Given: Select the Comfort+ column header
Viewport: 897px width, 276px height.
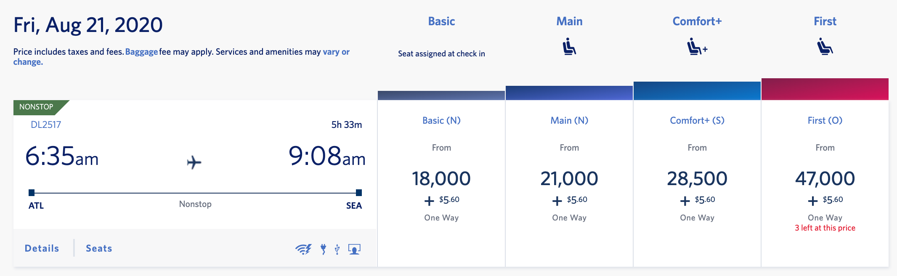Looking at the screenshot, I should point(697,21).
